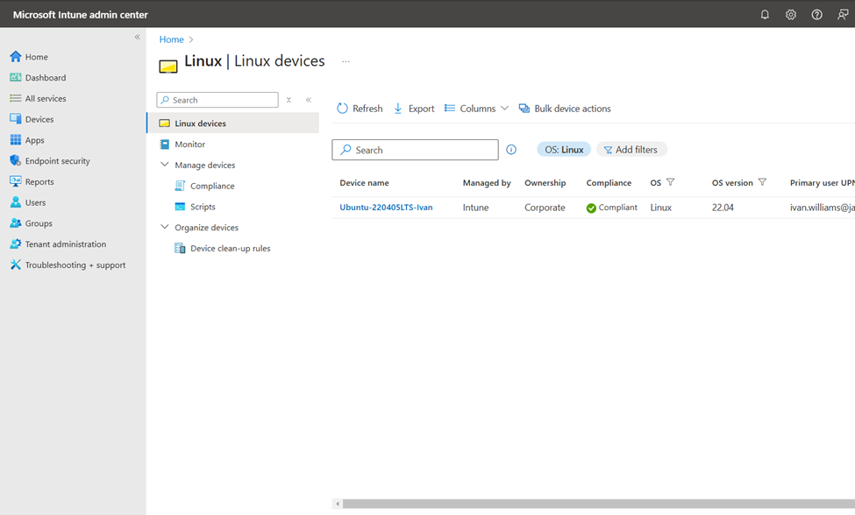Sort by Device name column header
855x515 pixels.
[364, 183]
